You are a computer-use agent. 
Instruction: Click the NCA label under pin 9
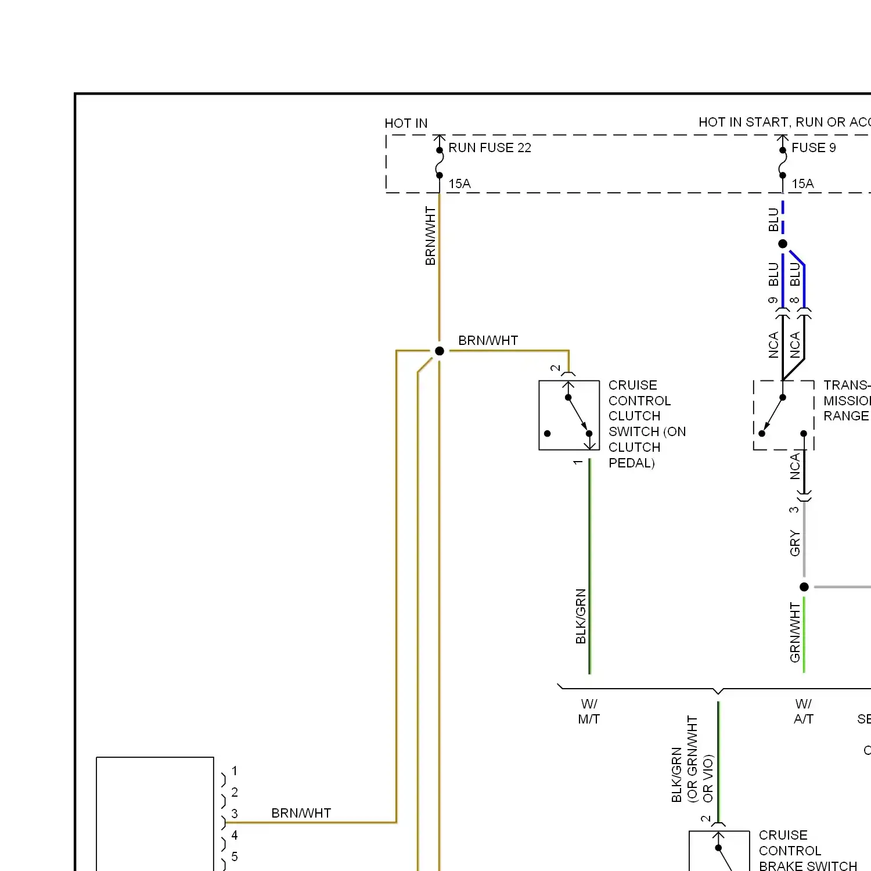click(x=773, y=345)
